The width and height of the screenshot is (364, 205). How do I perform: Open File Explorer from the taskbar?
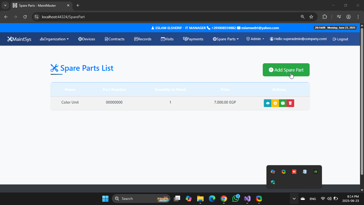tap(200, 199)
